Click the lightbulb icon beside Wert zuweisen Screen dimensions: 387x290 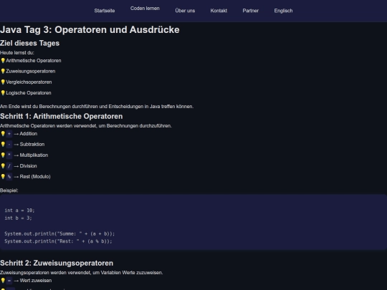tap(3, 281)
